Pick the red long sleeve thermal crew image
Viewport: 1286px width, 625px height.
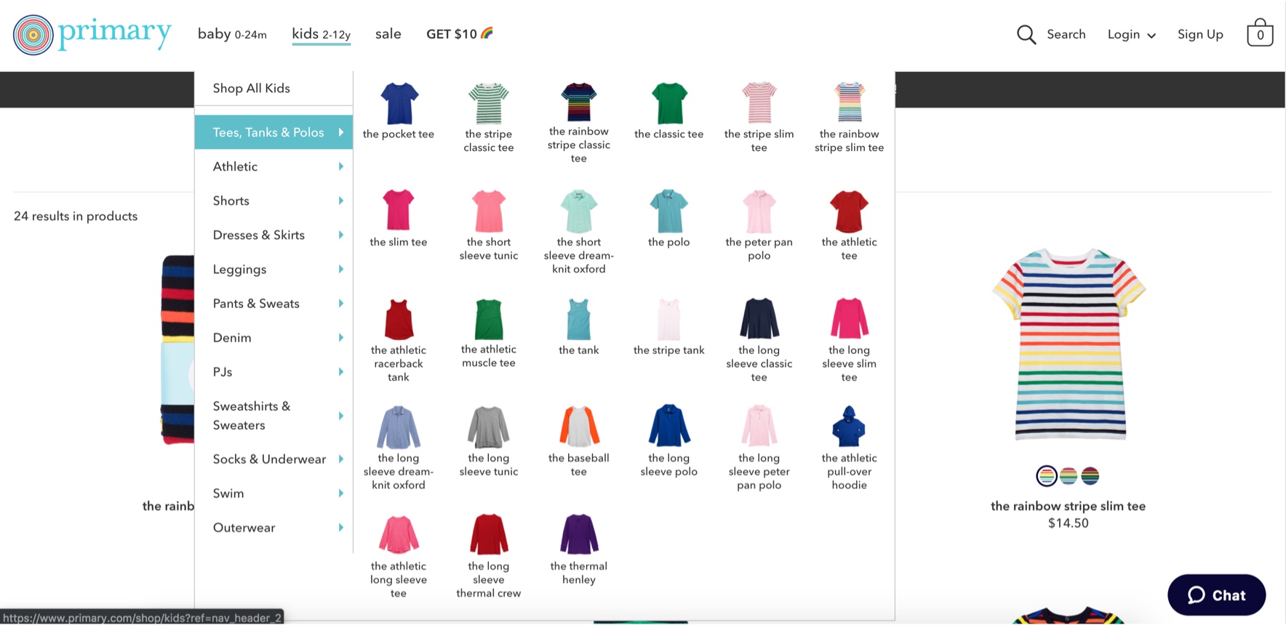point(489,534)
